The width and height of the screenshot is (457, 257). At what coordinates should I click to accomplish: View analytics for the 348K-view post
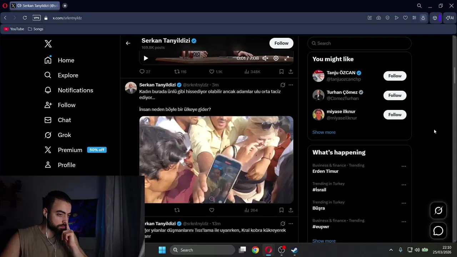pyautogui.click(x=252, y=72)
